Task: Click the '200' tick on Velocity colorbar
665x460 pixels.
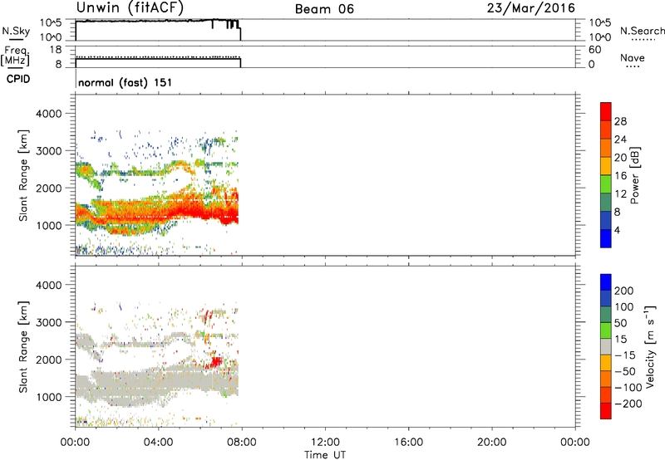Action: 624,291
